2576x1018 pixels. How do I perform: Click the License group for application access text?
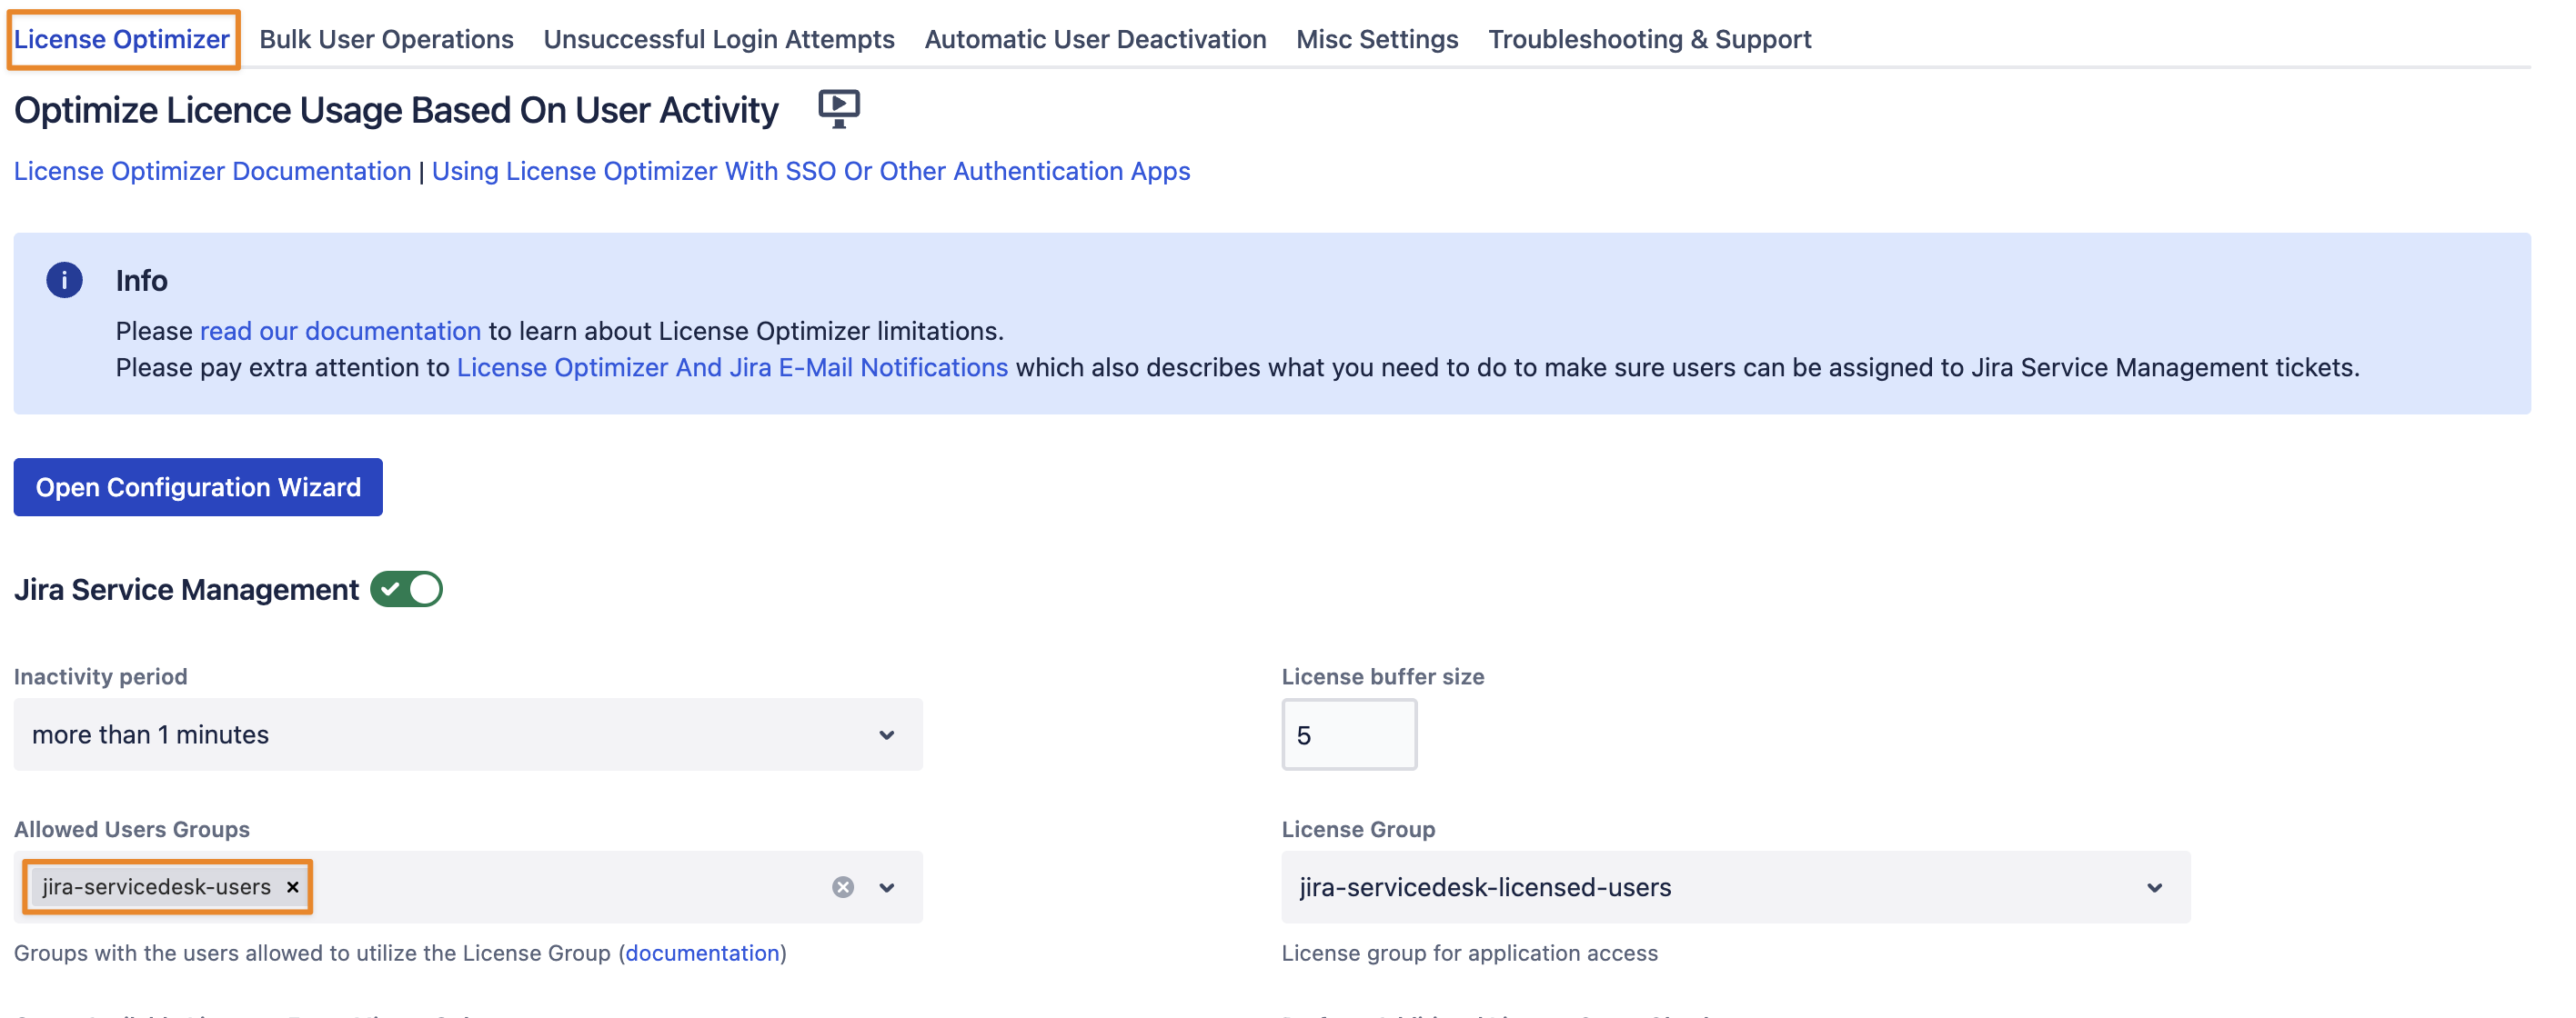coord(1469,953)
